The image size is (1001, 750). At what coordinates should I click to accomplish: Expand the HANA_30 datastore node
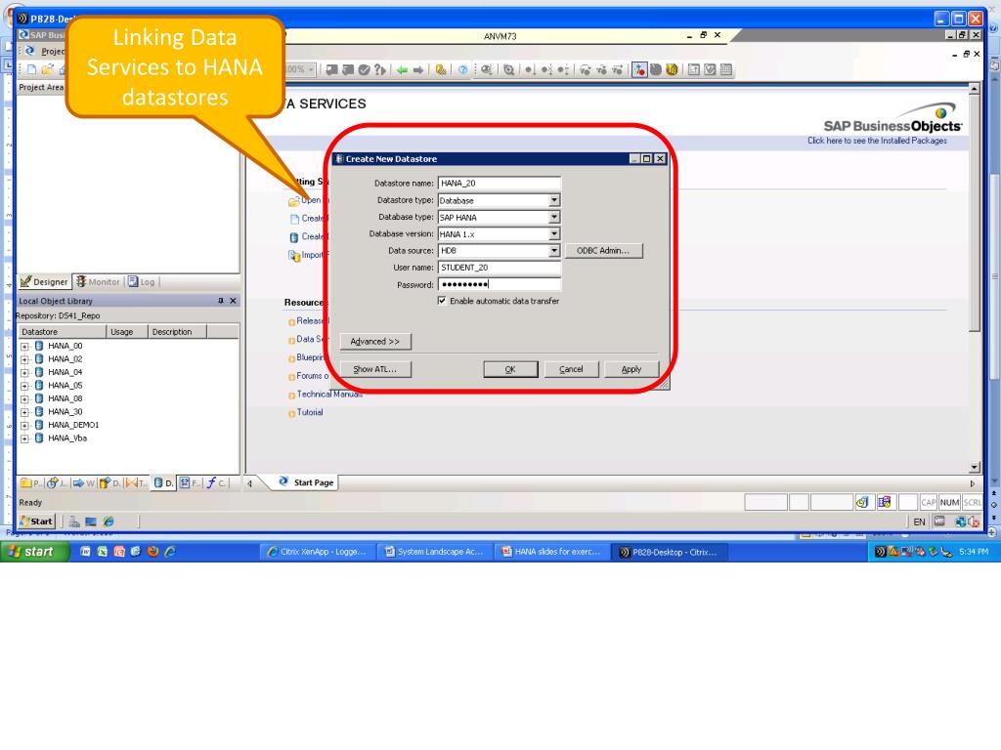tap(24, 412)
